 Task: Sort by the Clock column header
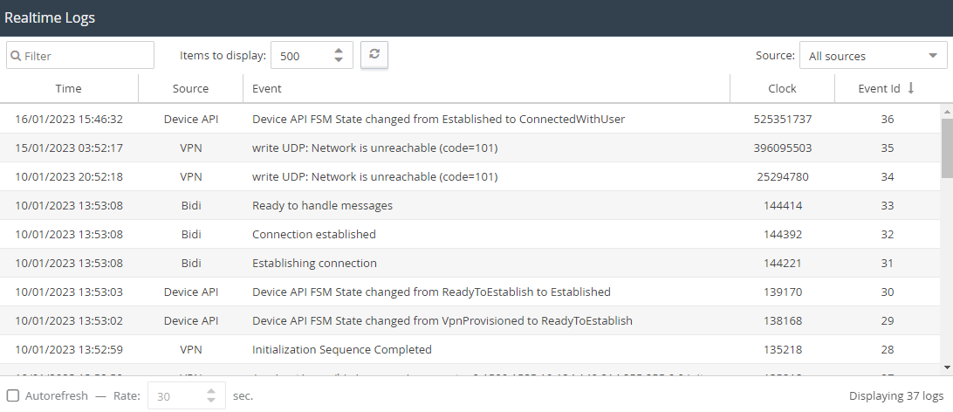point(782,88)
